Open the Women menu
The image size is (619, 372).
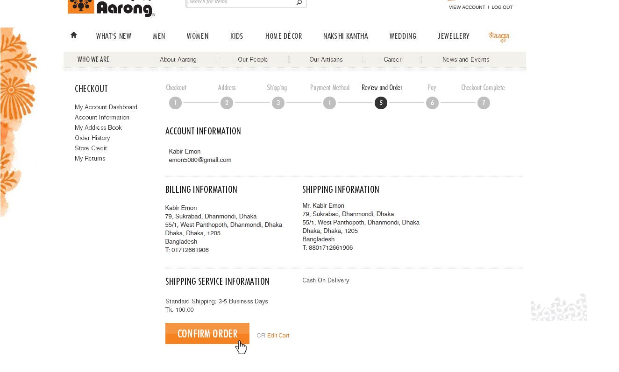click(198, 36)
